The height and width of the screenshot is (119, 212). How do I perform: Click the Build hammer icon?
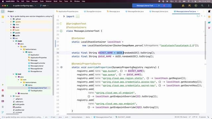(189, 6)
